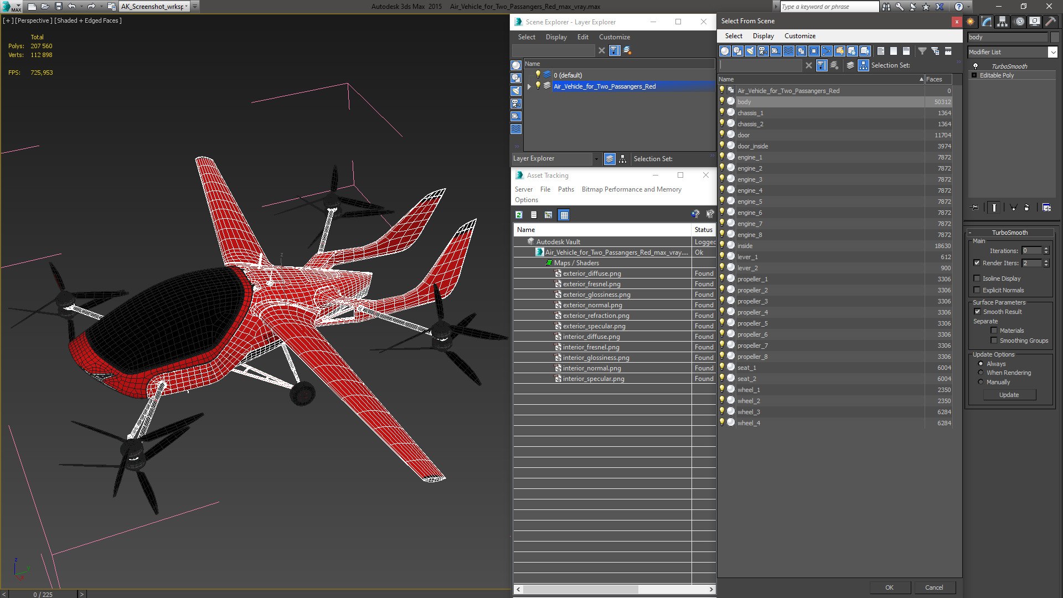Select the Always update option
The height and width of the screenshot is (598, 1063).
pos(981,364)
